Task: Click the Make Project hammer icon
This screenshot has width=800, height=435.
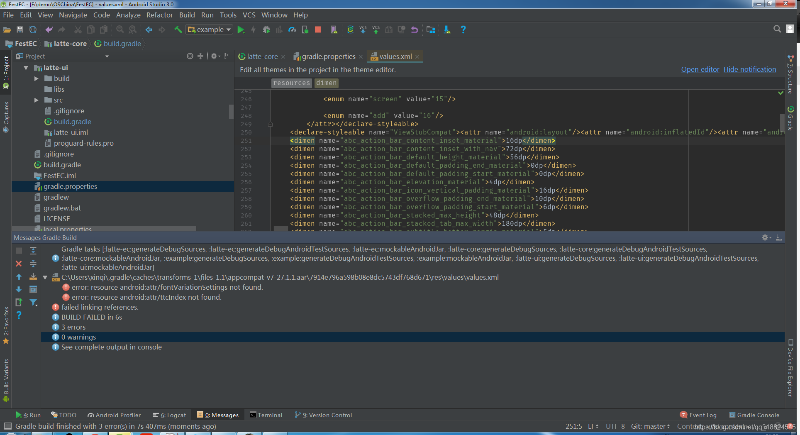Action: tap(178, 29)
